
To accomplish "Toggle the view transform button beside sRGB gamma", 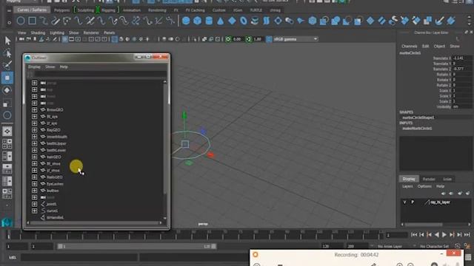I will (269, 39).
